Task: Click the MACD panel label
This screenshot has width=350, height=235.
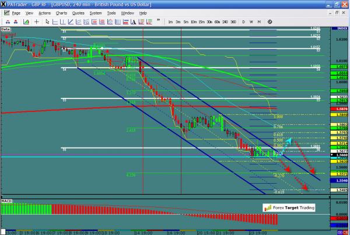Action: click(x=6, y=200)
